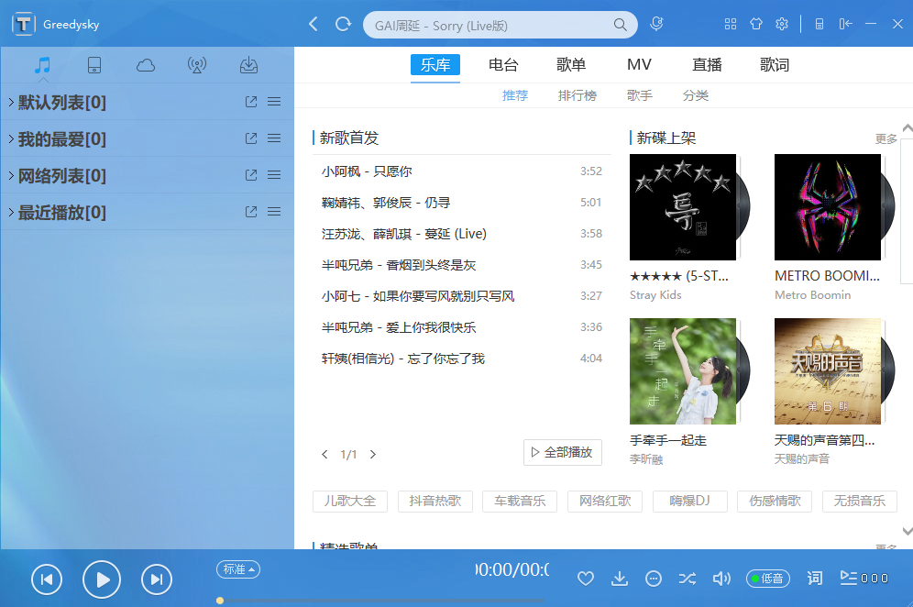Click 更多 next to 新碟上架

tap(885, 138)
